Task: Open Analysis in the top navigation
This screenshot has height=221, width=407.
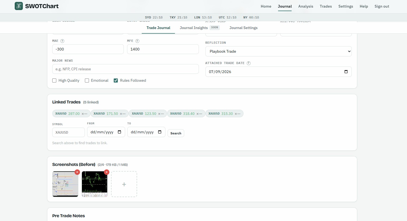Action: [x=306, y=6]
